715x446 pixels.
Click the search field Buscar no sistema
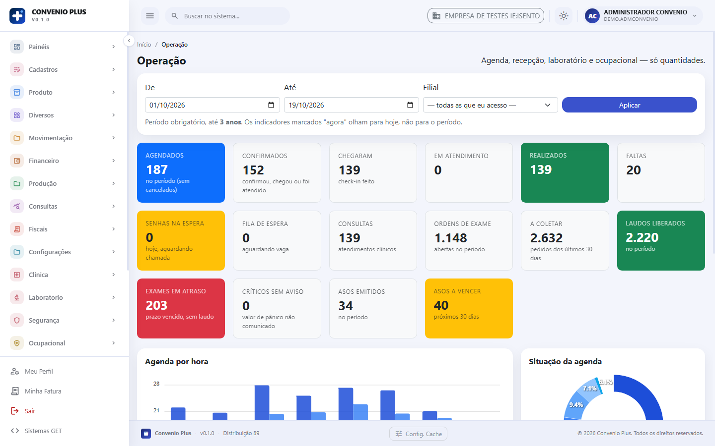point(227,16)
